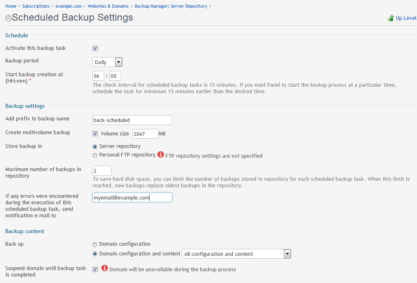The width and height of the screenshot is (417, 283).
Task: Click the minutes field showing 00
Action: point(115,76)
